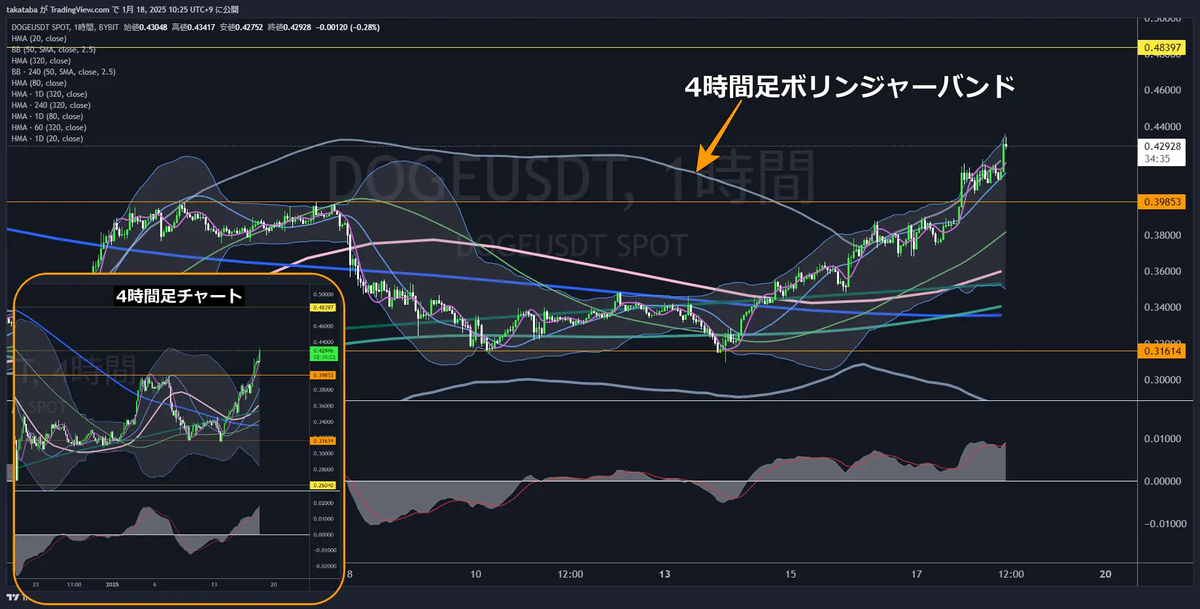1200x609 pixels.
Task: Click the time axis label 17
Action: click(916, 574)
